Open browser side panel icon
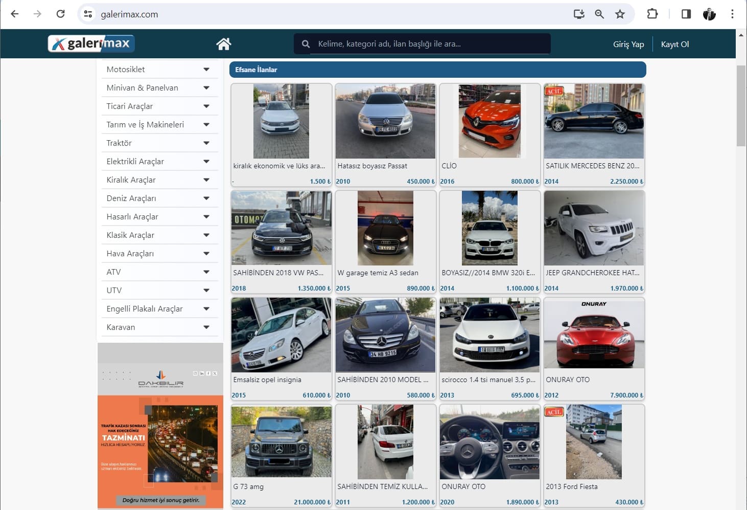Image resolution: width=747 pixels, height=510 pixels. pyautogui.click(x=686, y=14)
